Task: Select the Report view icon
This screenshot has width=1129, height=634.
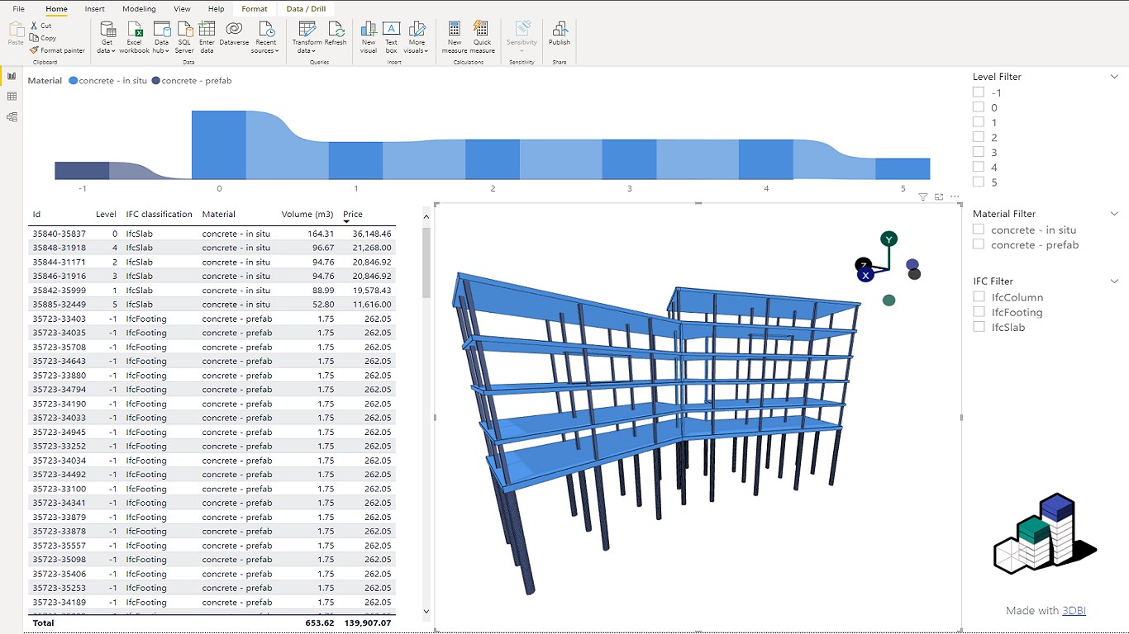Action: (x=12, y=75)
